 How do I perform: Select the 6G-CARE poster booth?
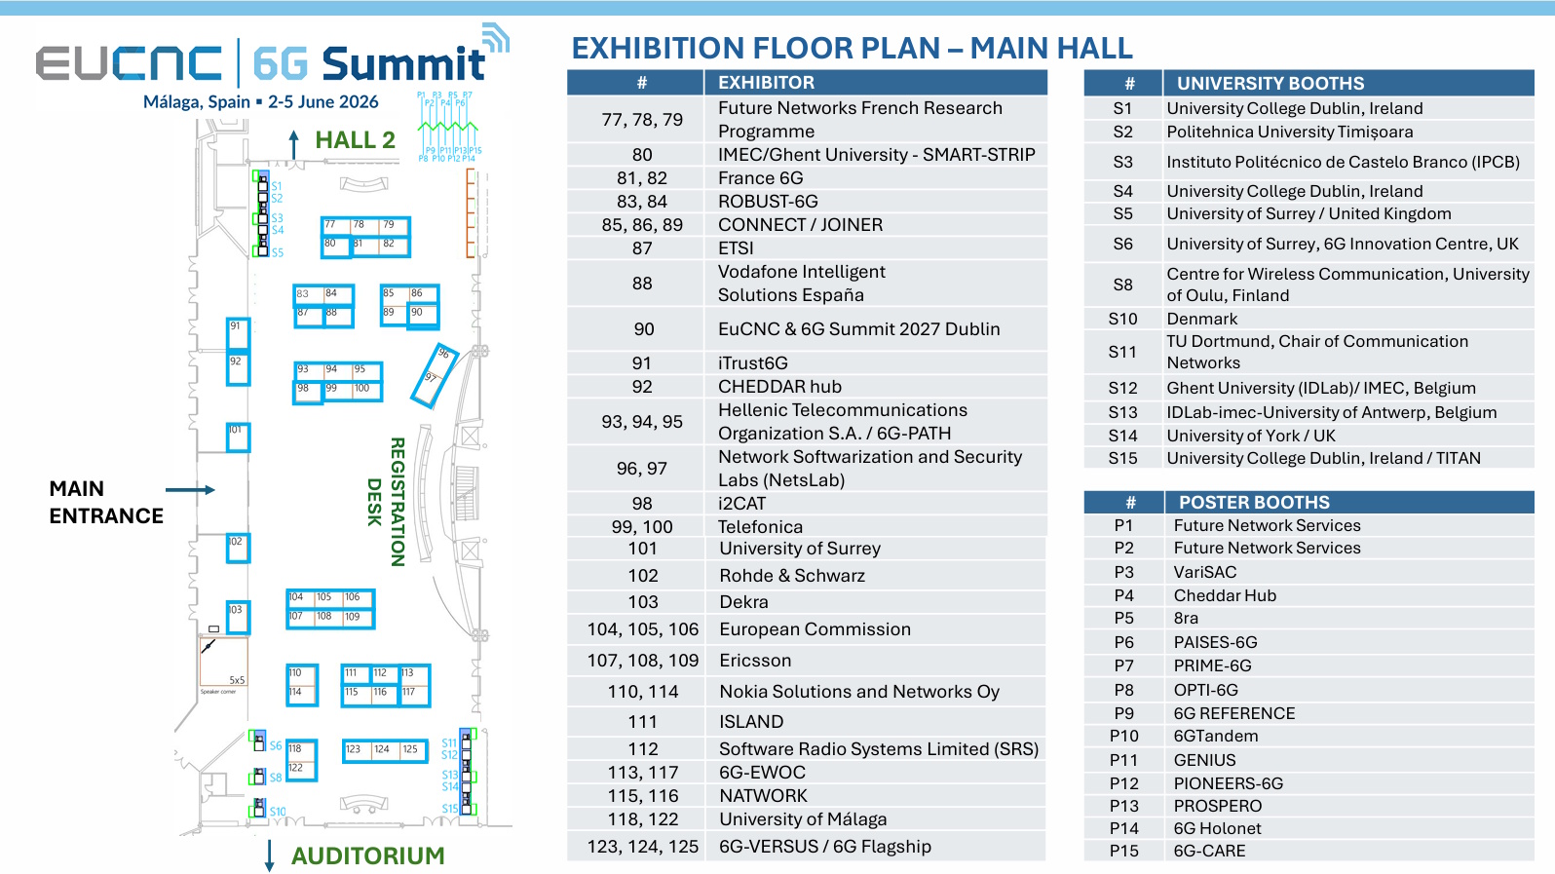coord(1209,851)
